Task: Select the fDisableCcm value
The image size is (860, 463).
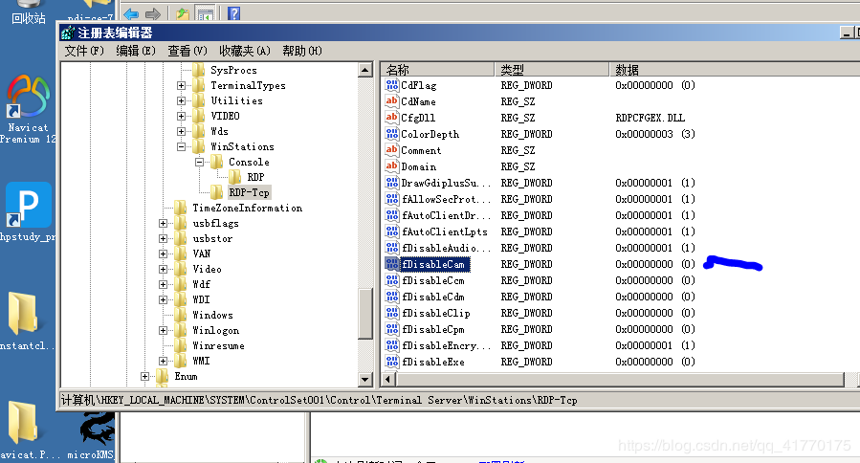Action: [432, 280]
